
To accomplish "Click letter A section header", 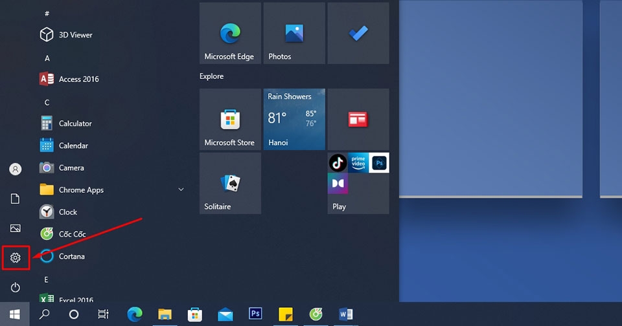I will click(x=47, y=58).
